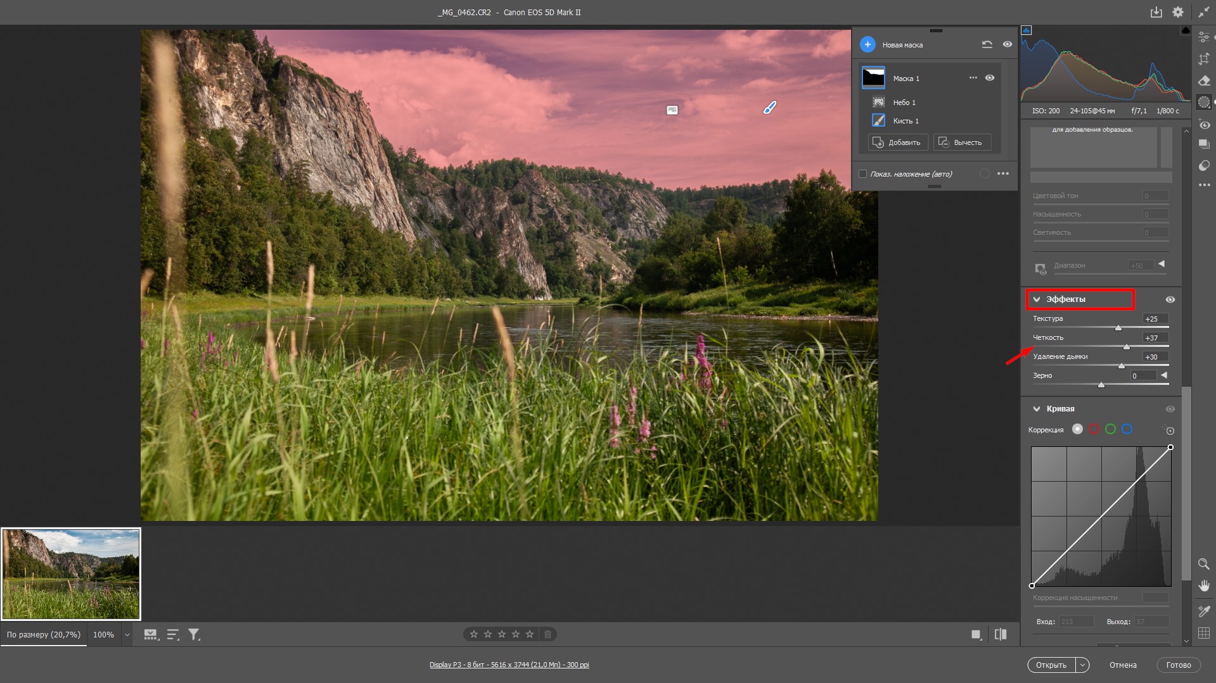
Task: Hide Маска 1 using its eye icon
Action: click(990, 78)
